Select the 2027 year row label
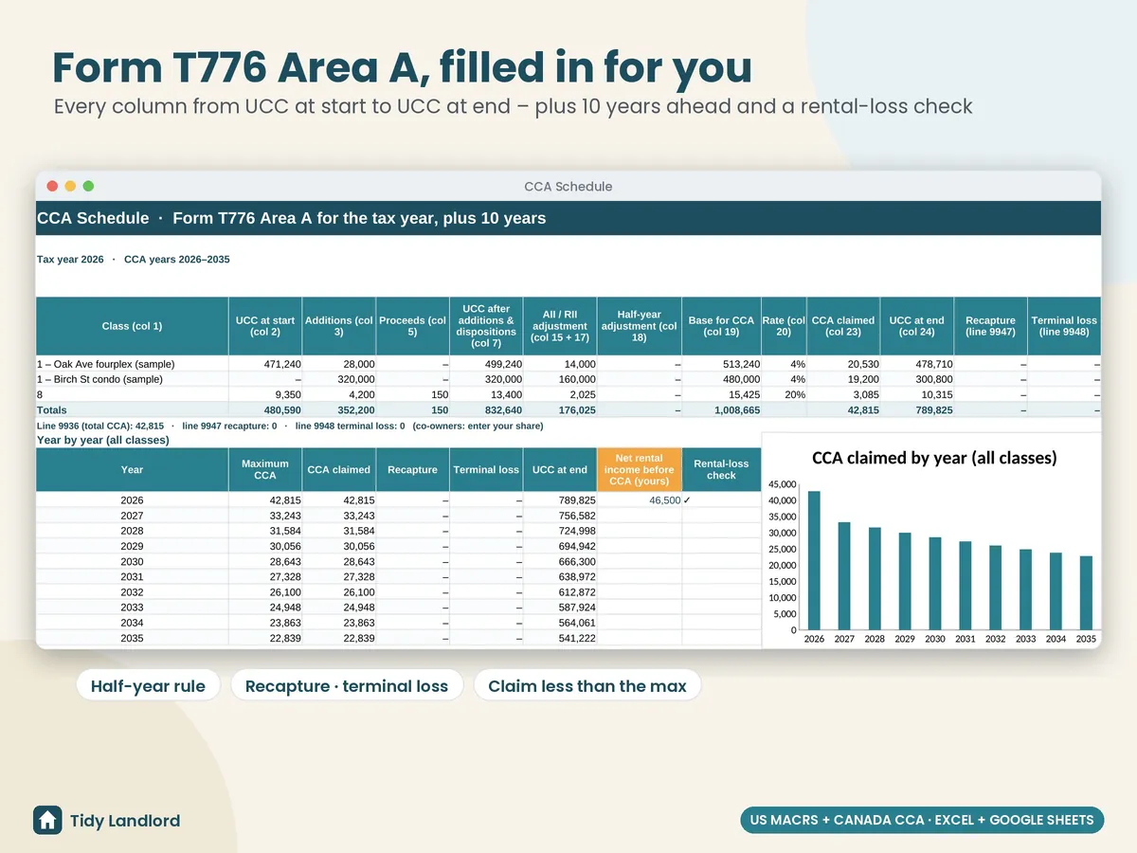Screen dimensions: 1137x853 click(133, 515)
